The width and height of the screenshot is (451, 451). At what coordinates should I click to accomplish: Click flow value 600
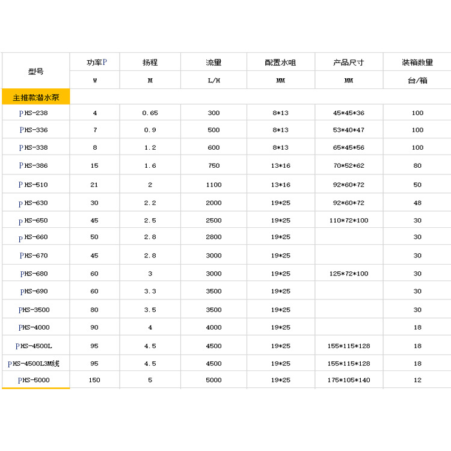(213, 147)
